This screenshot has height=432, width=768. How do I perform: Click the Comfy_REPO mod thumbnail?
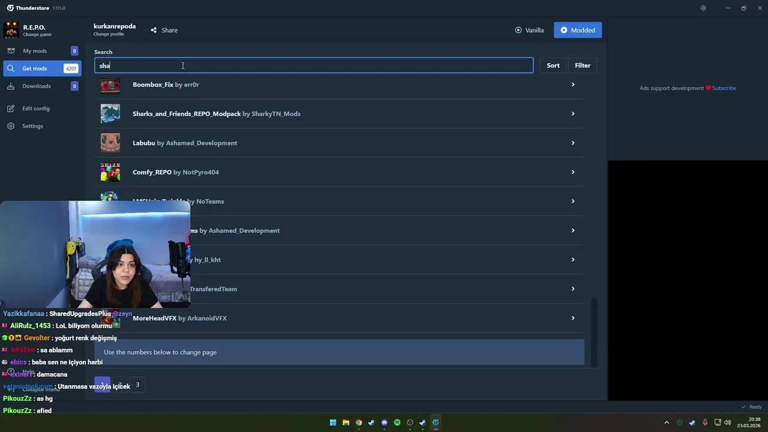click(110, 172)
